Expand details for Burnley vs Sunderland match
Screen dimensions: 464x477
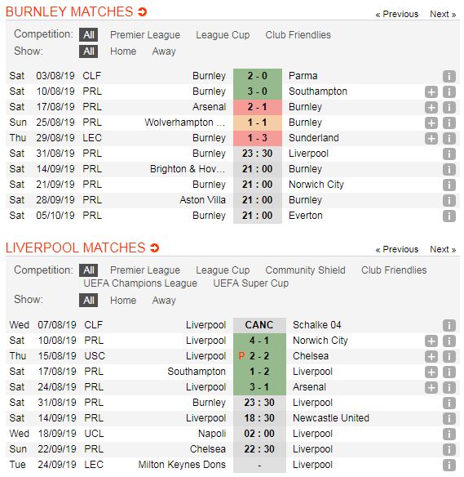click(x=431, y=138)
